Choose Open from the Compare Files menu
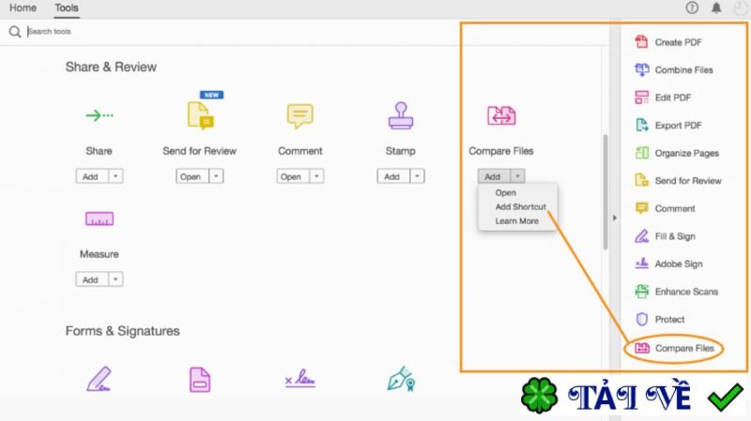 [x=506, y=193]
